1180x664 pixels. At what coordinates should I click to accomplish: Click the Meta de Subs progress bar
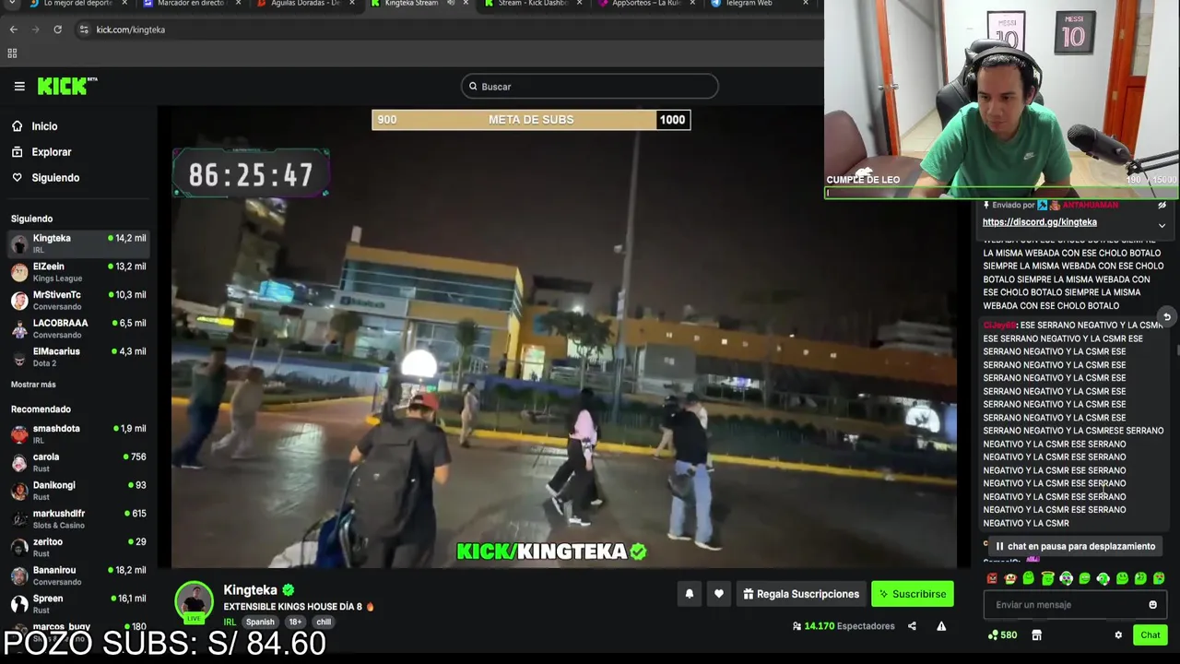point(531,120)
